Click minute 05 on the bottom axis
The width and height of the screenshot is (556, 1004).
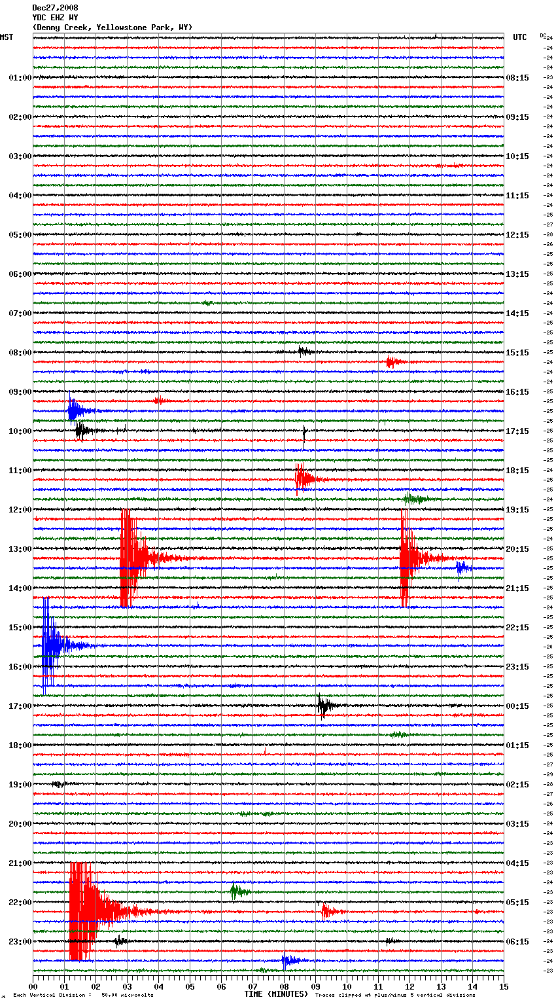pos(190,986)
